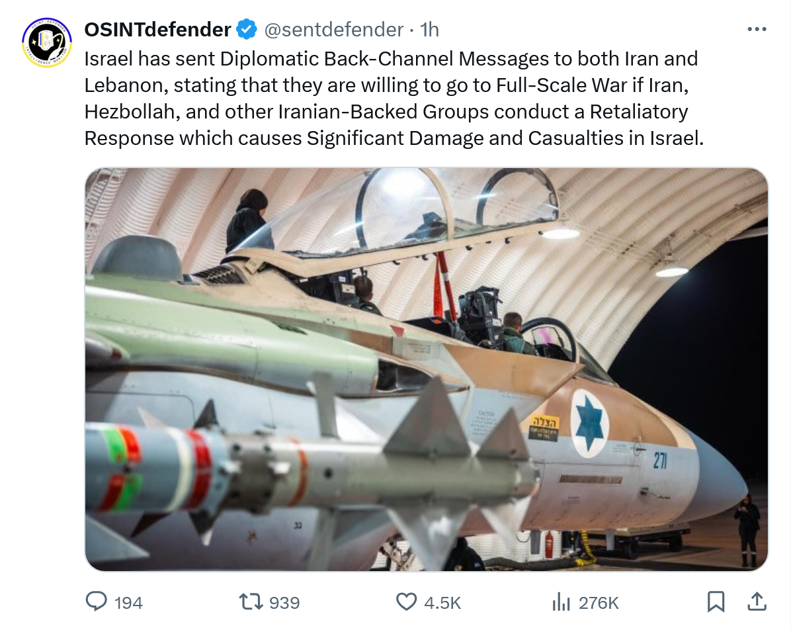Like the post with the heart icon
Image resolution: width=791 pixels, height=630 pixels.
[405, 602]
